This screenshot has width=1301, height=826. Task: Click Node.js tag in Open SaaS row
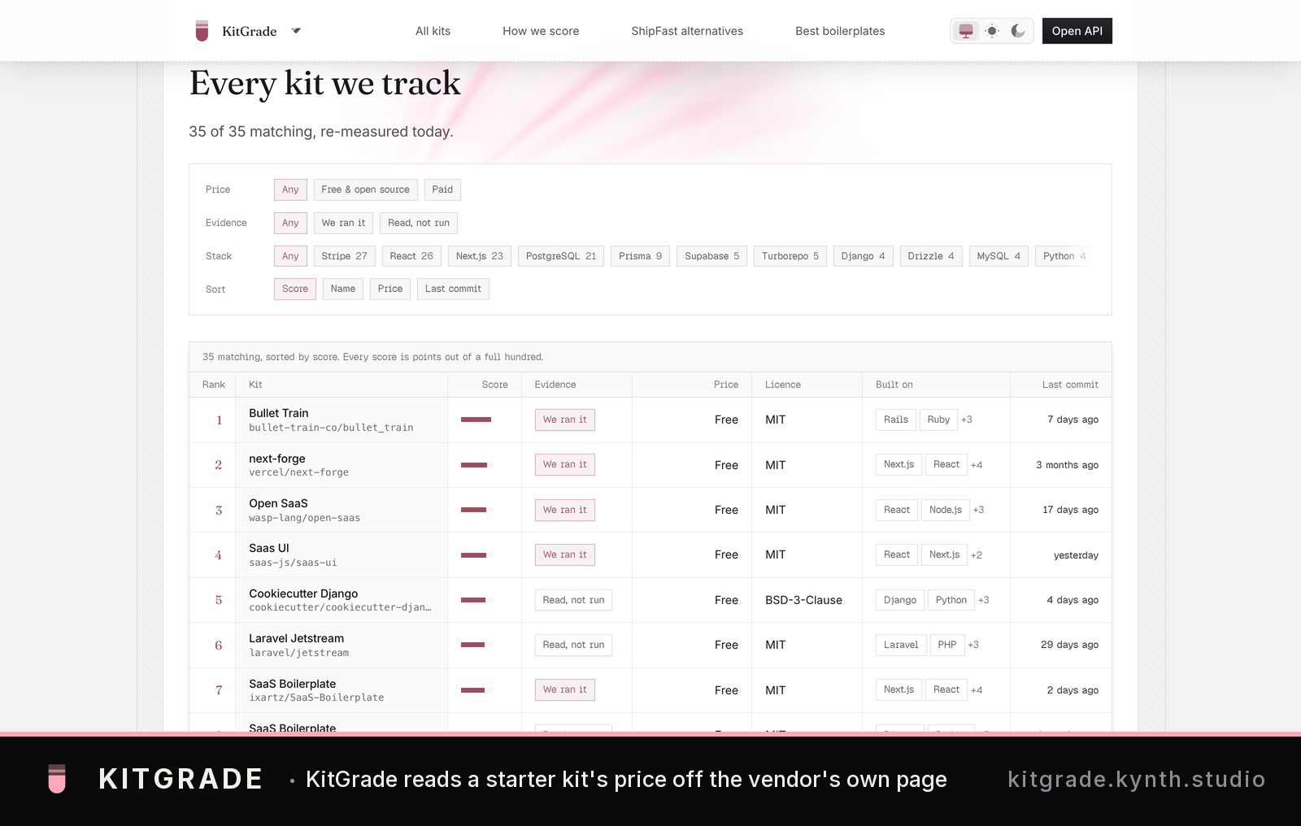(x=946, y=510)
